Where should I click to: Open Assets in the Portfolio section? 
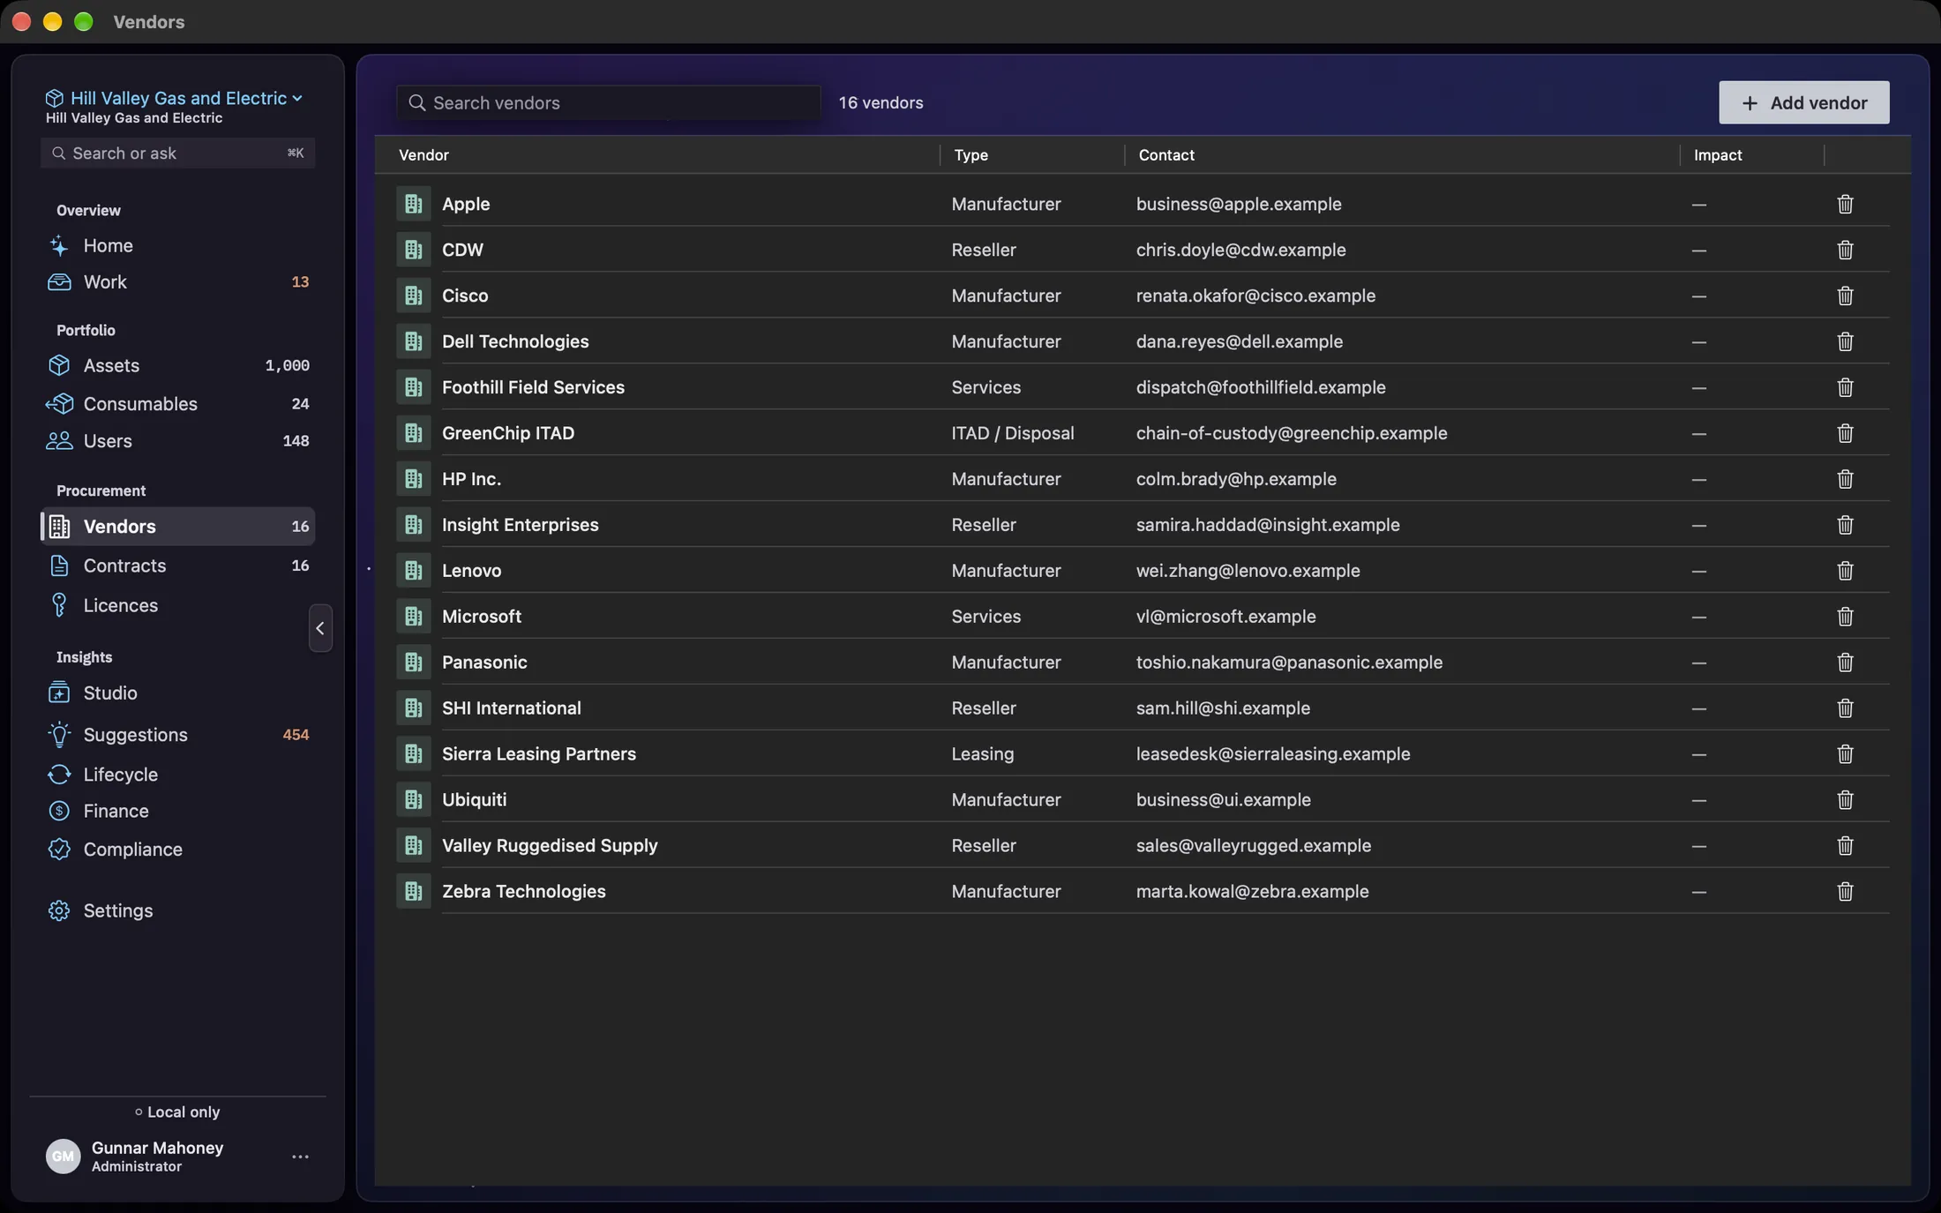177,365
